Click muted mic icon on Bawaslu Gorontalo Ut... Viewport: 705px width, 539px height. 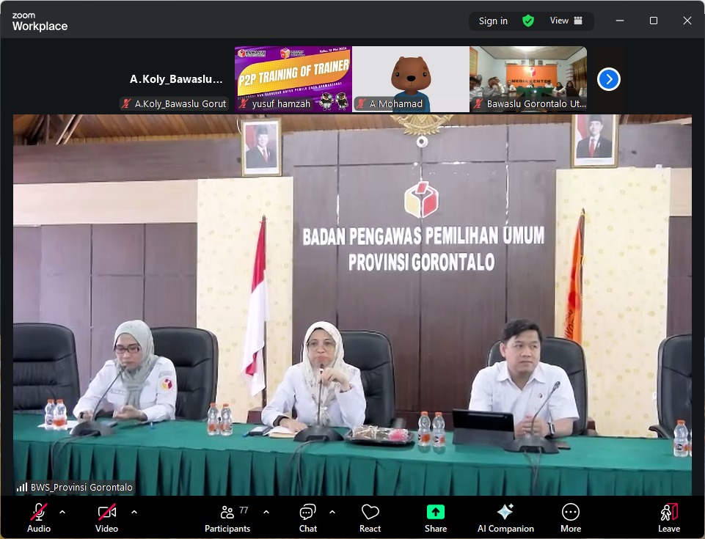coord(478,104)
